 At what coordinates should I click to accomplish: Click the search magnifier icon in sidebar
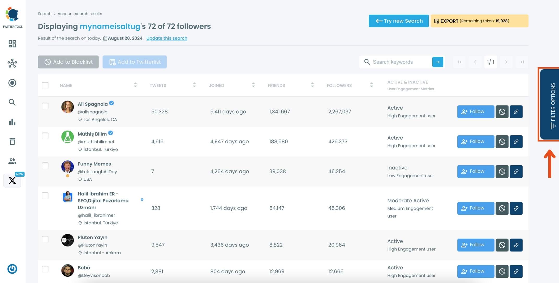tap(12, 102)
